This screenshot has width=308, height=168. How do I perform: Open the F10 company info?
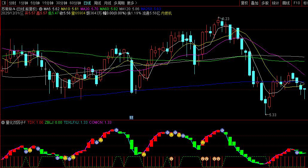297,3
